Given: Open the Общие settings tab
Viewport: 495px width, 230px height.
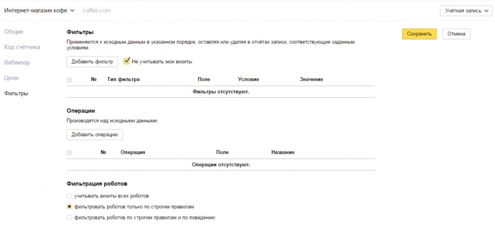Looking at the screenshot, I should pos(14,31).
